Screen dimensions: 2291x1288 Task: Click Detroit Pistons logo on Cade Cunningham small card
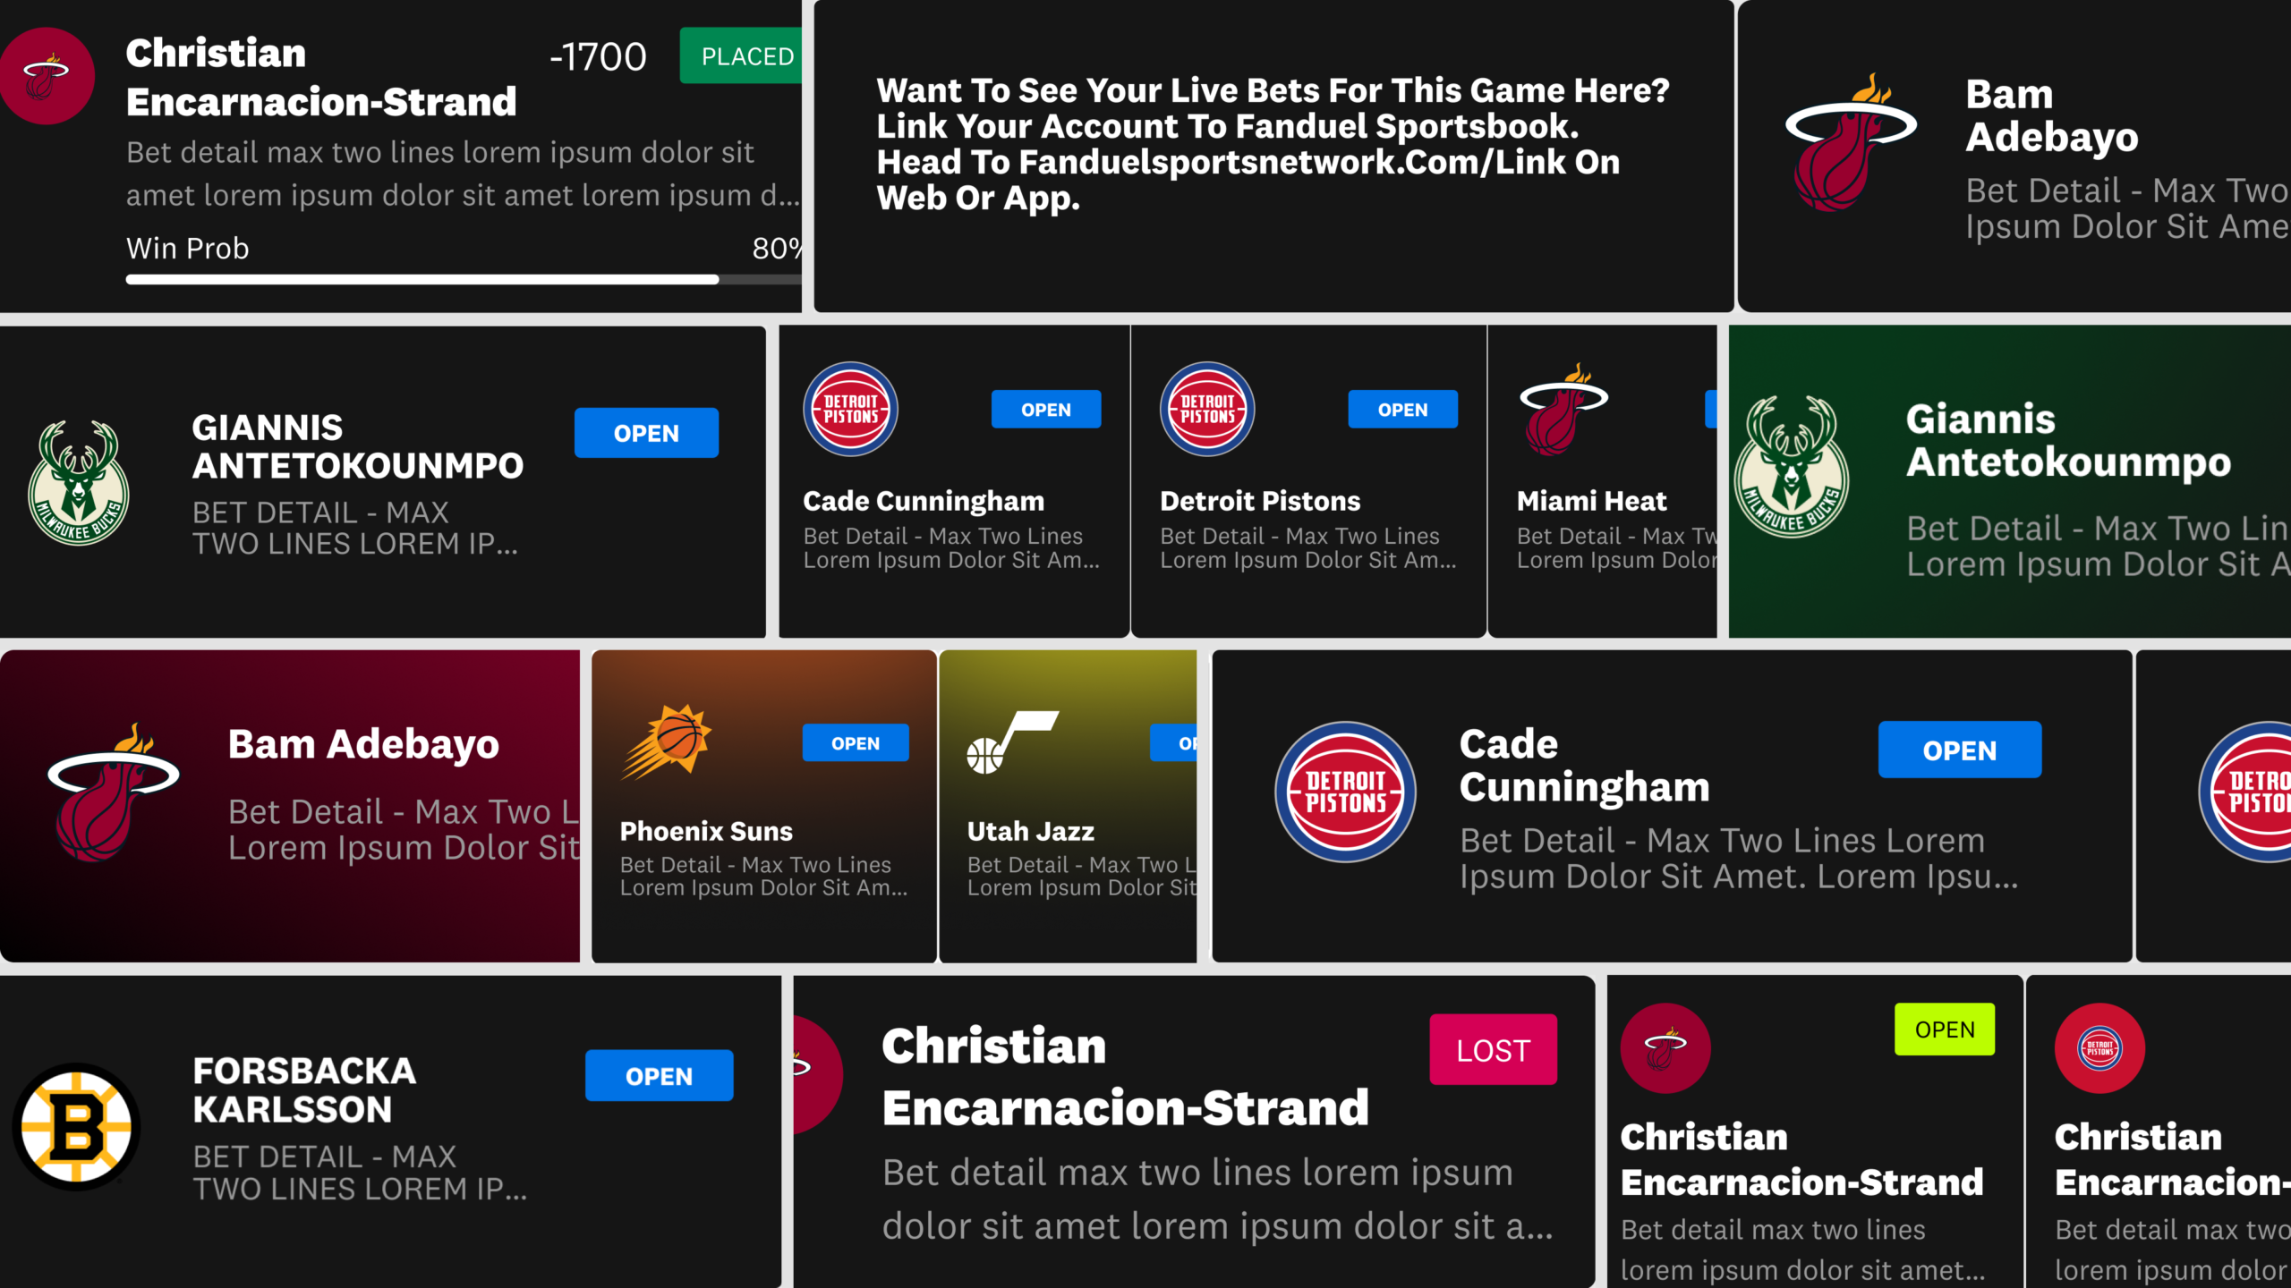tap(850, 410)
